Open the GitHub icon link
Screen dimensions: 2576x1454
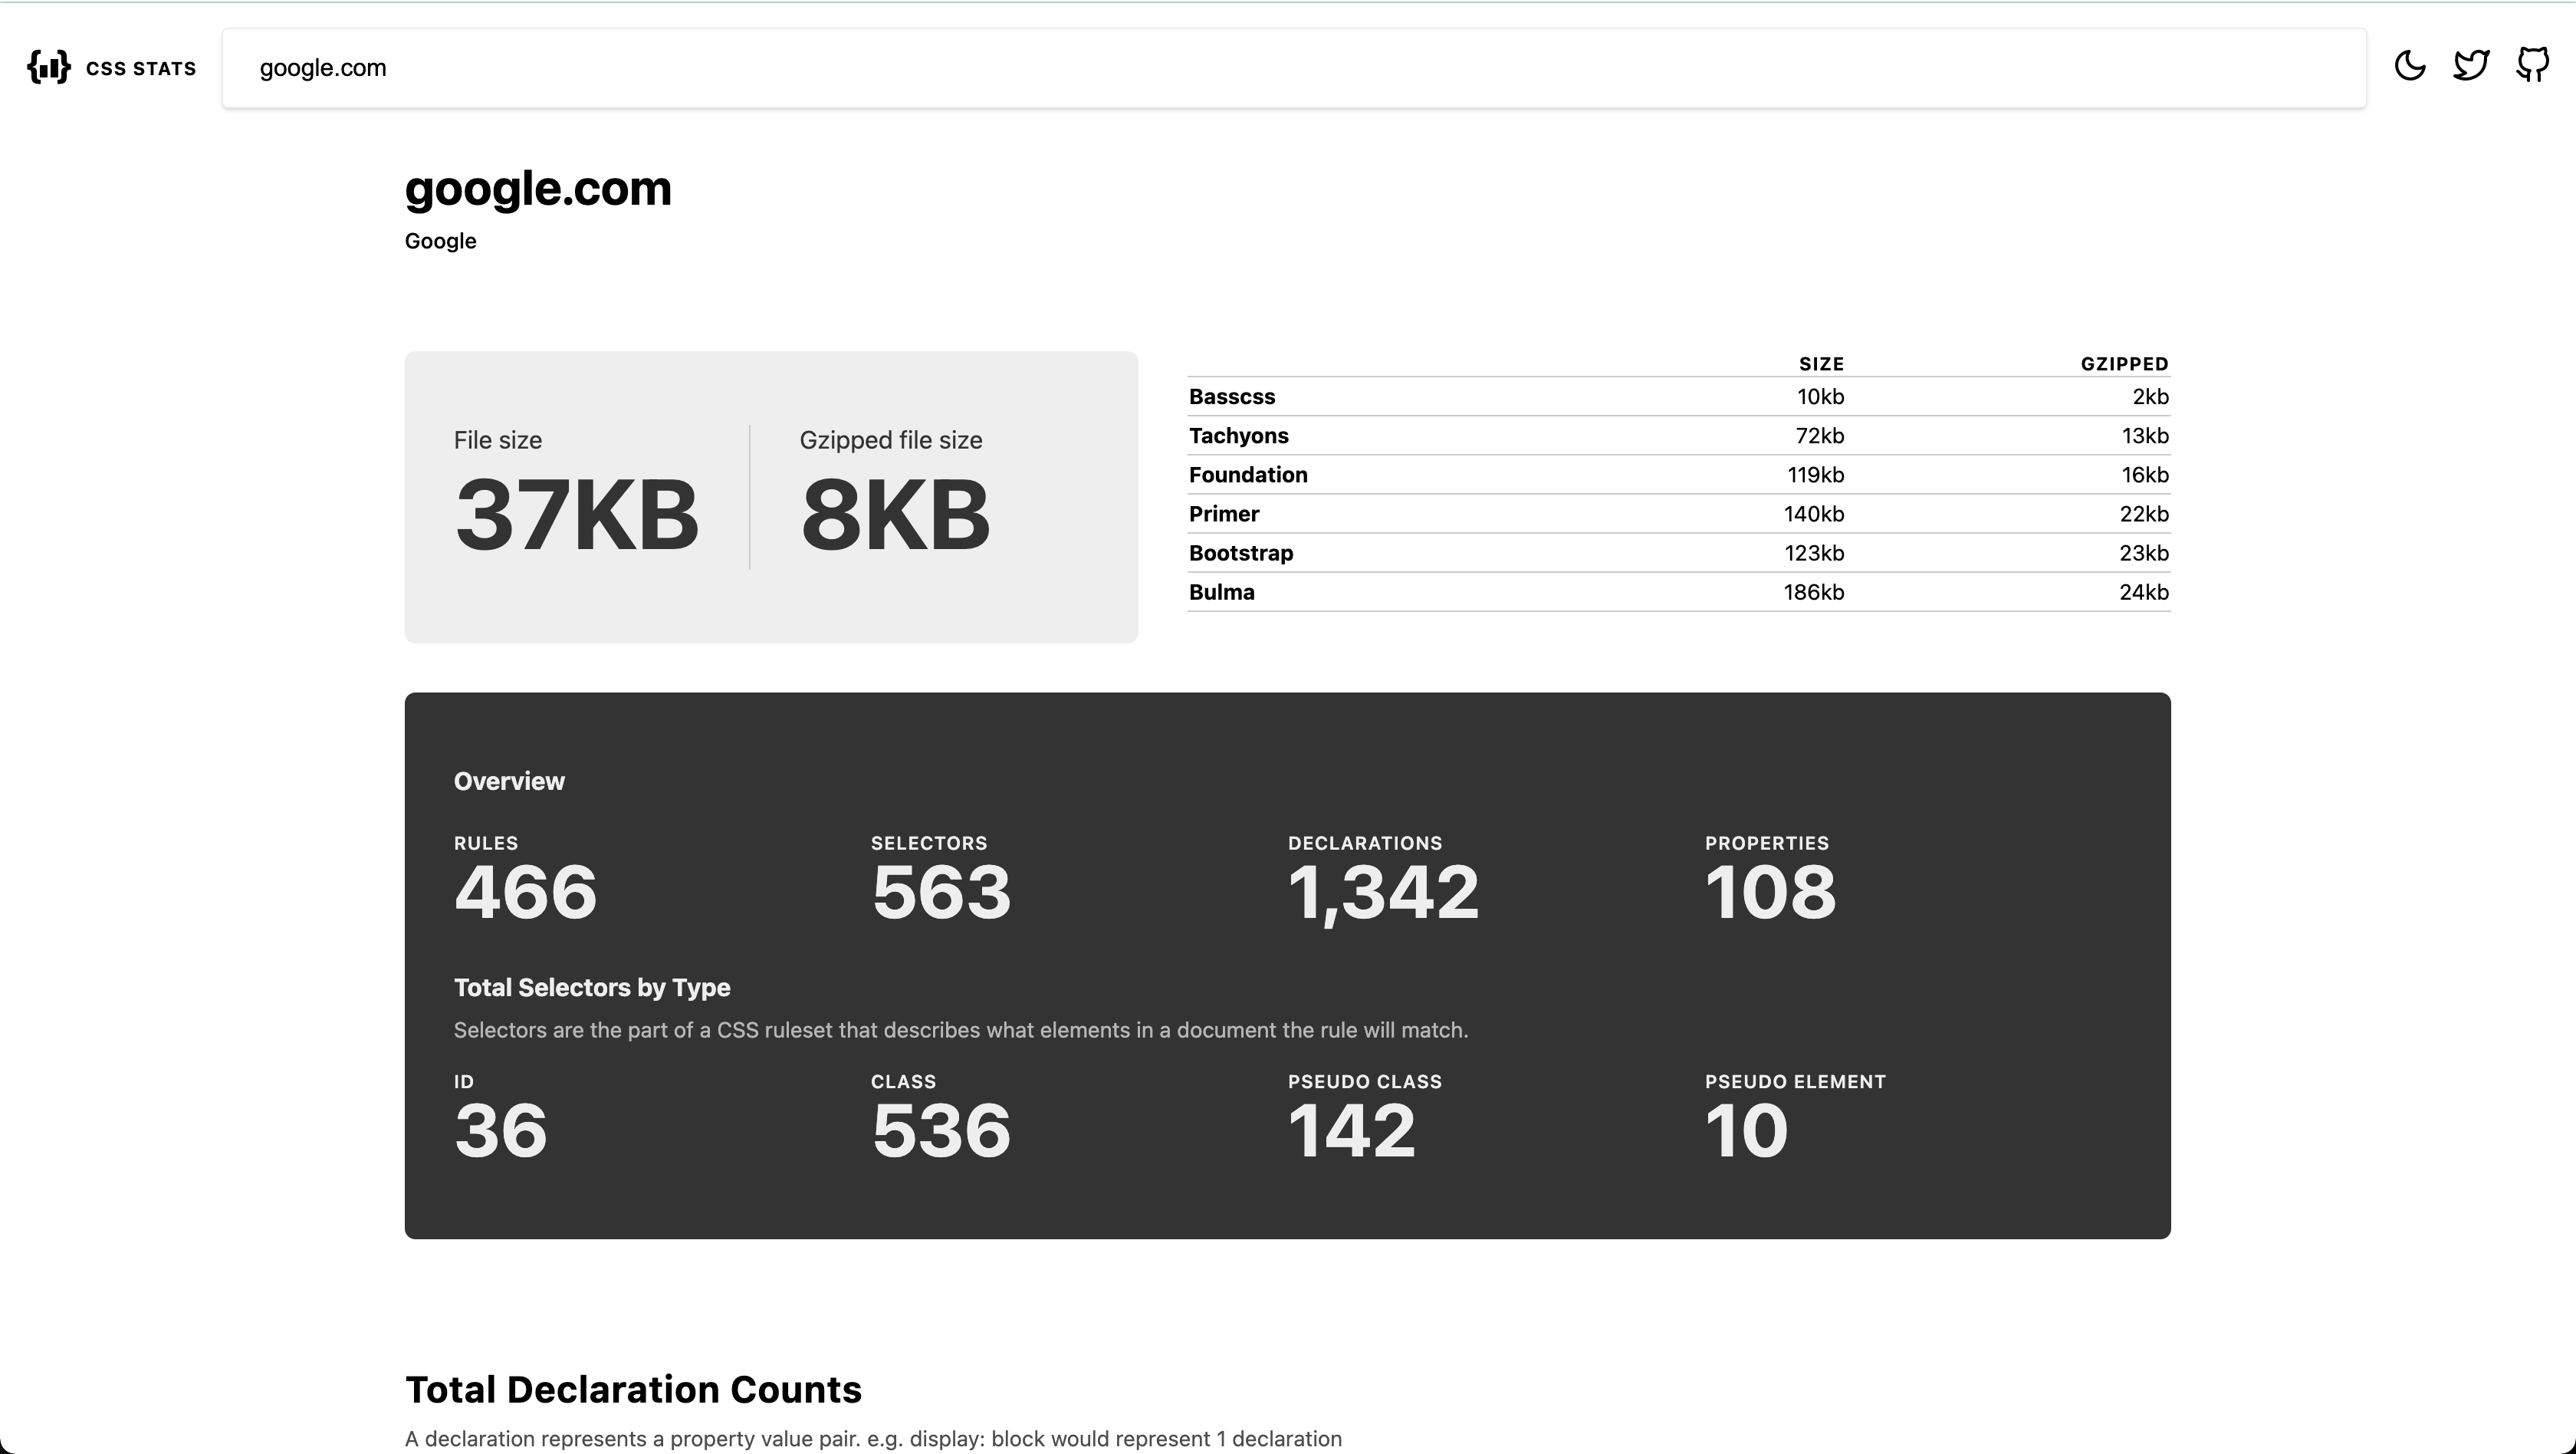point(2533,66)
